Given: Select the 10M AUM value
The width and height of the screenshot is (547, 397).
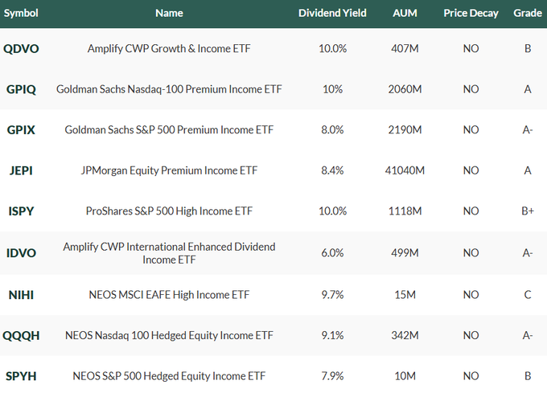Looking at the screenshot, I should (x=405, y=376).
